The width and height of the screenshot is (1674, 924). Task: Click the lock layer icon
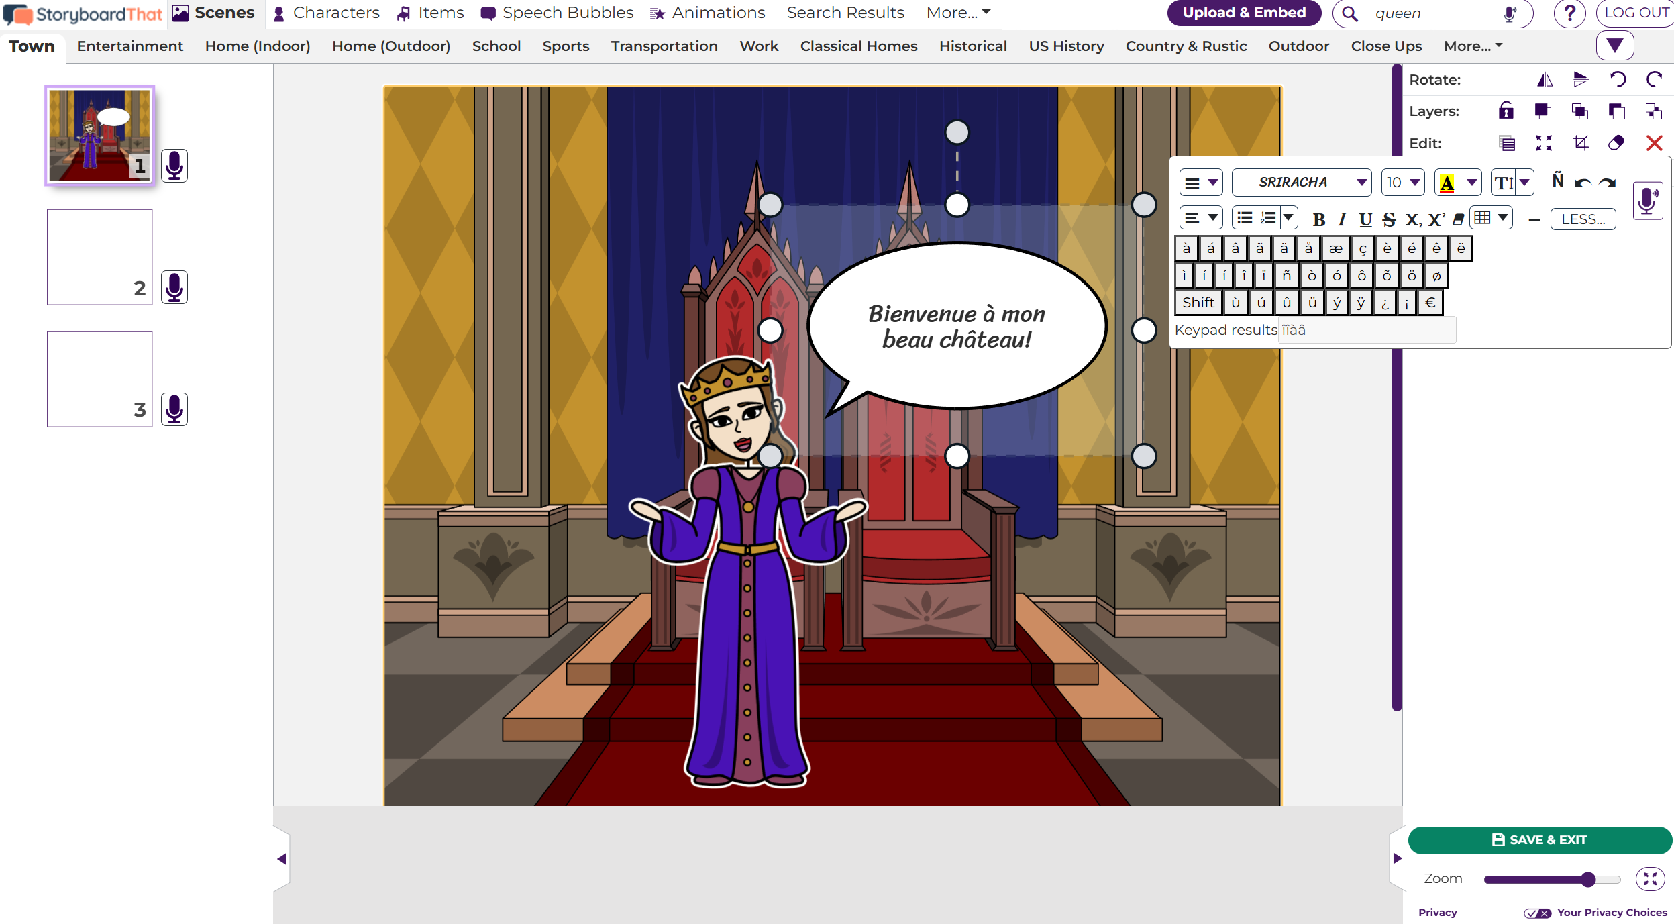tap(1506, 111)
